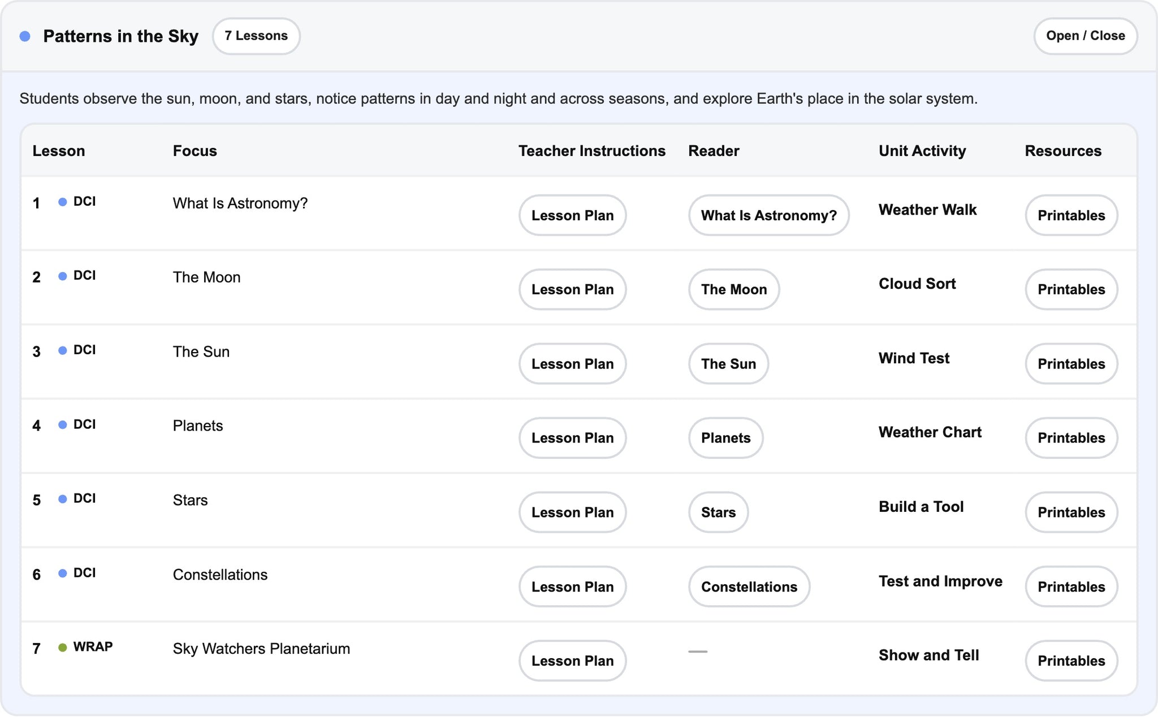Viewport: 1158px width, 717px height.
Task: Open the Planets reader
Action: [725, 438]
